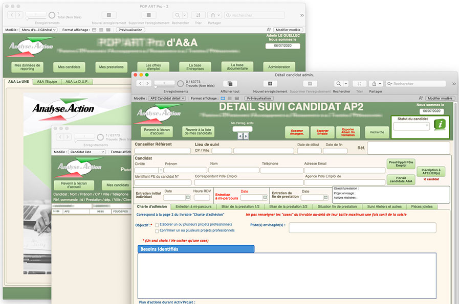Click Revenir à la liste de mes candidats
The image size is (459, 304).
198,131
